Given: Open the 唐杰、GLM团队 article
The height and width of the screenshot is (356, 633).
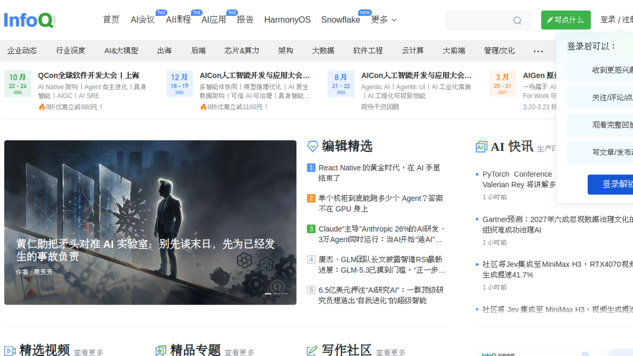Looking at the screenshot, I should pyautogui.click(x=382, y=265).
